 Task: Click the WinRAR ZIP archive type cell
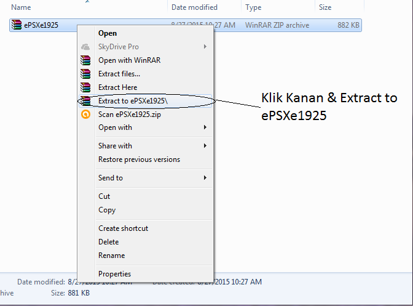pos(277,25)
